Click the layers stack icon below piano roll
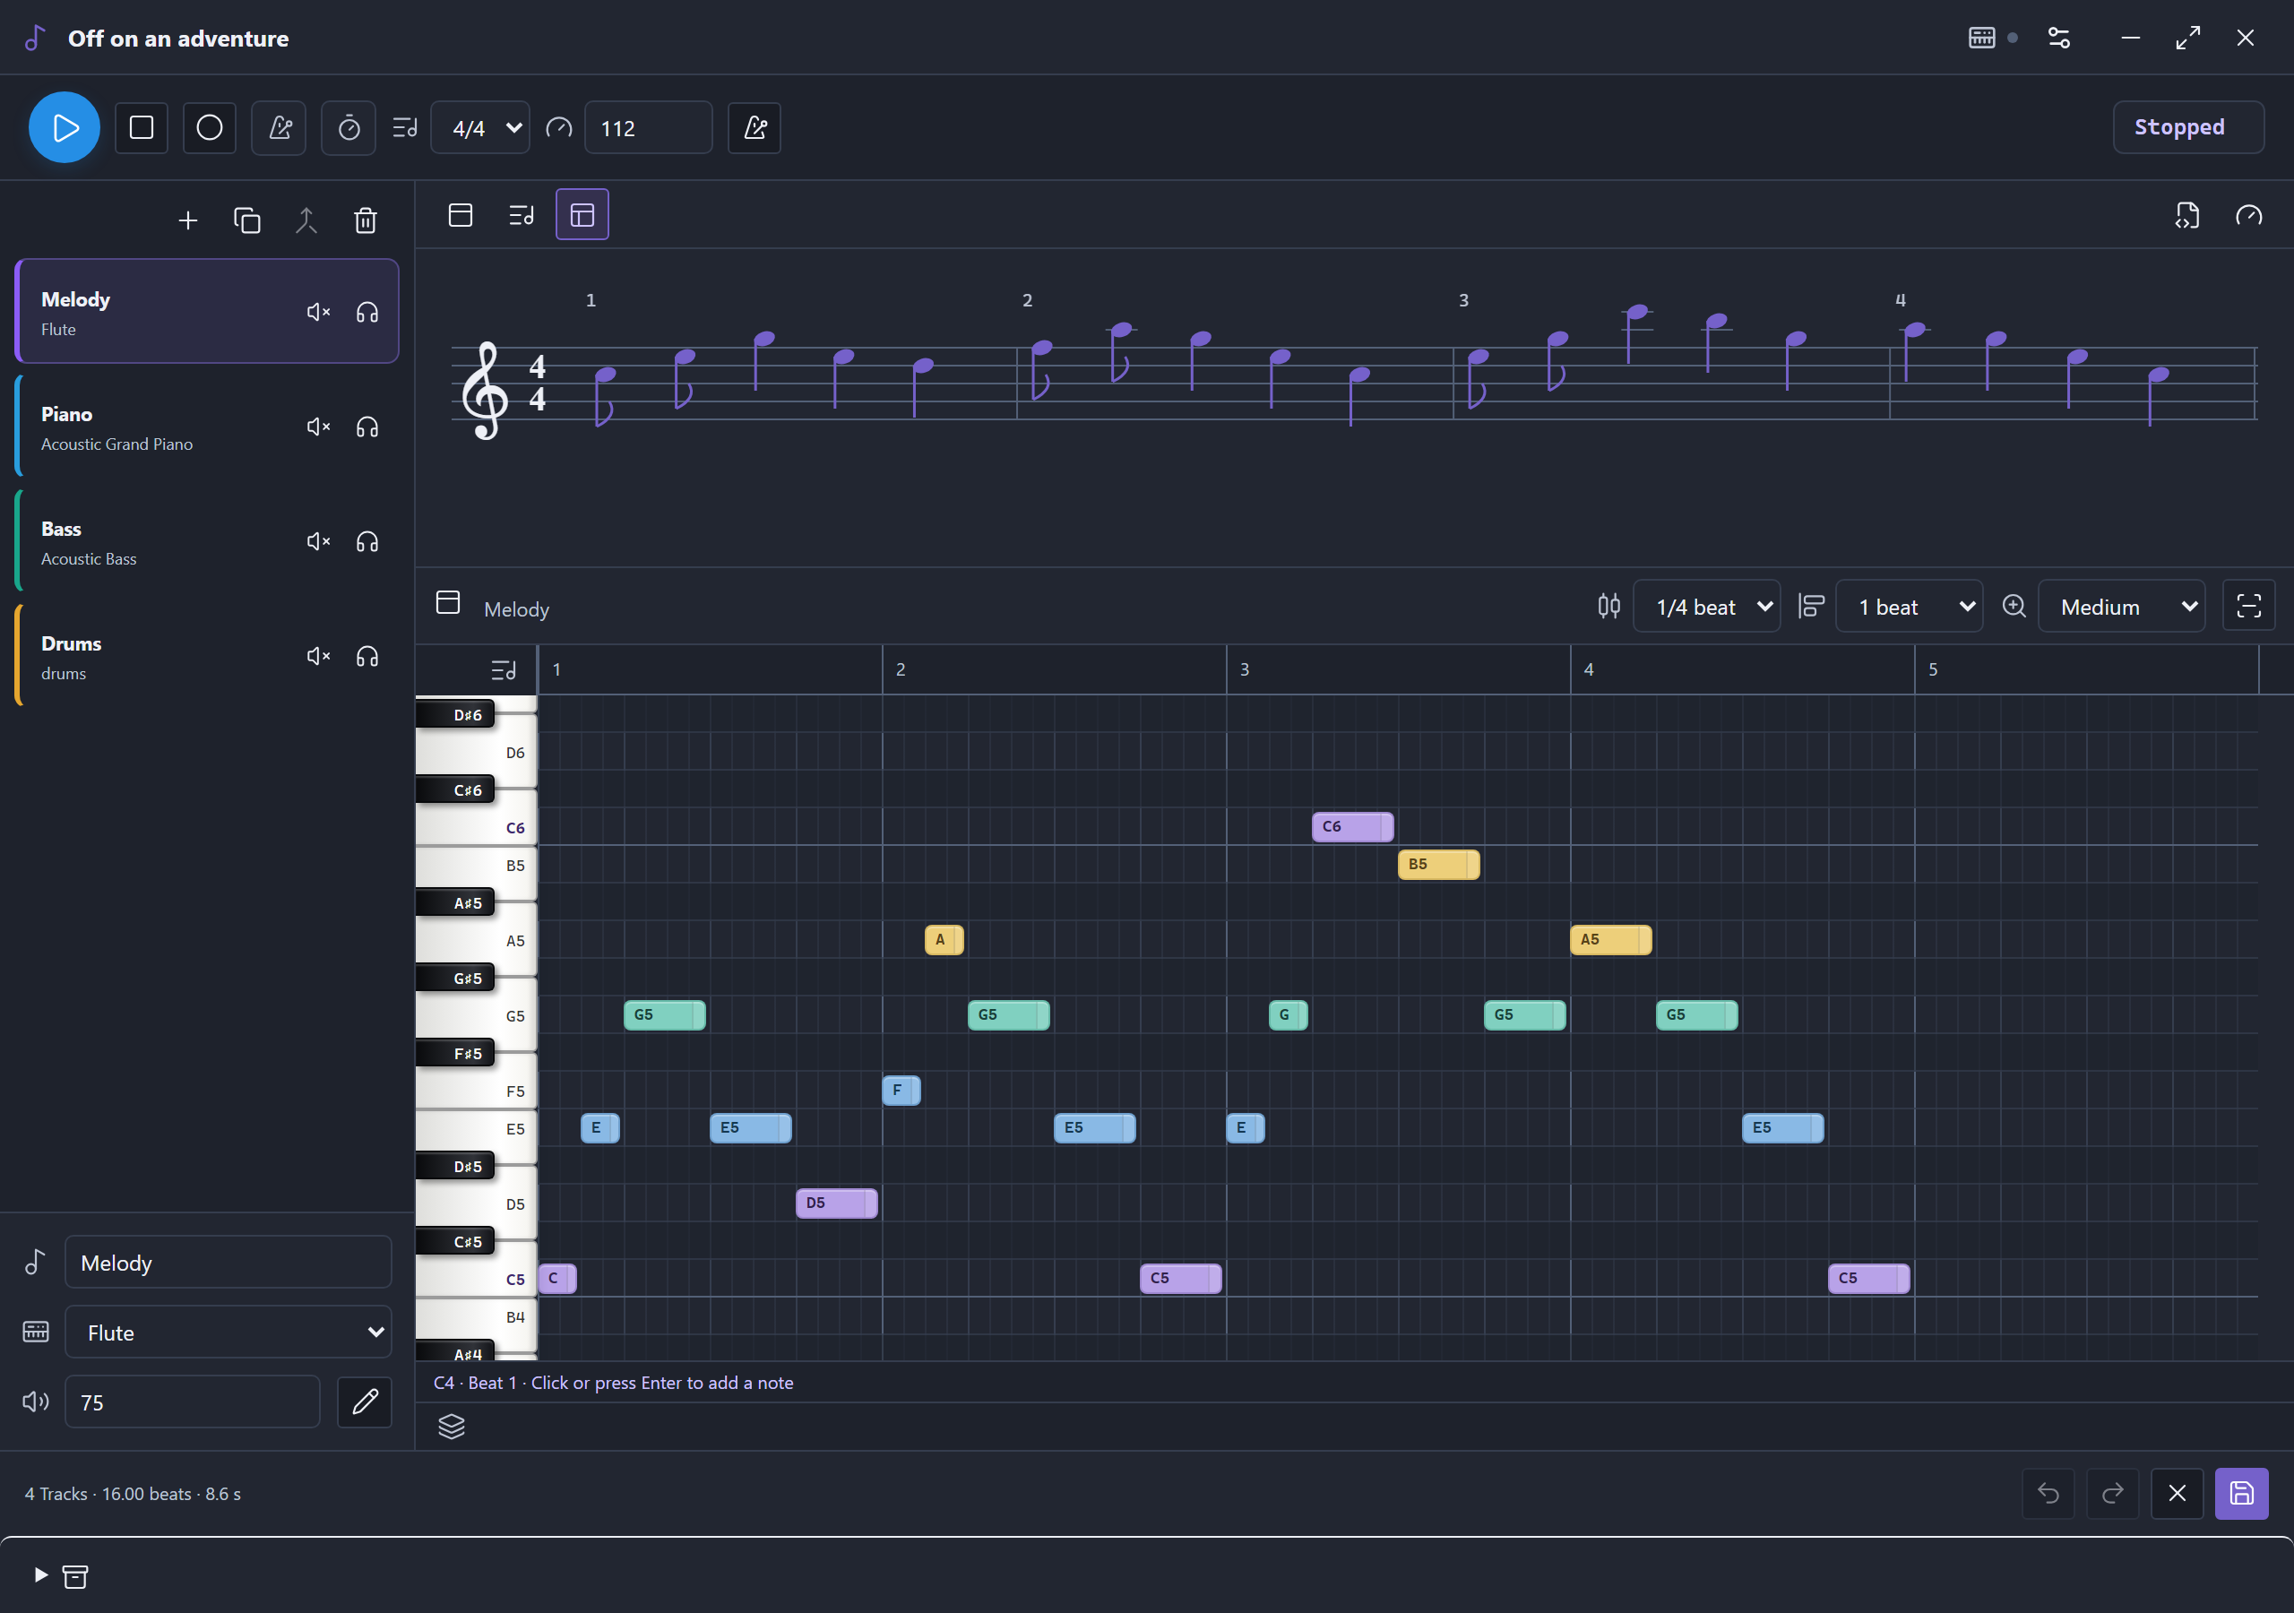Screen dimensions: 2294x1613 click(x=452, y=1428)
